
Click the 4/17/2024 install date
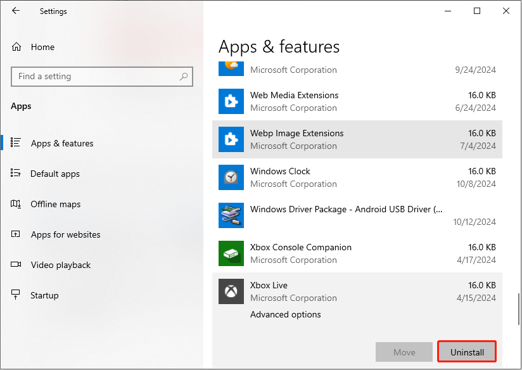pyautogui.click(x=476, y=260)
